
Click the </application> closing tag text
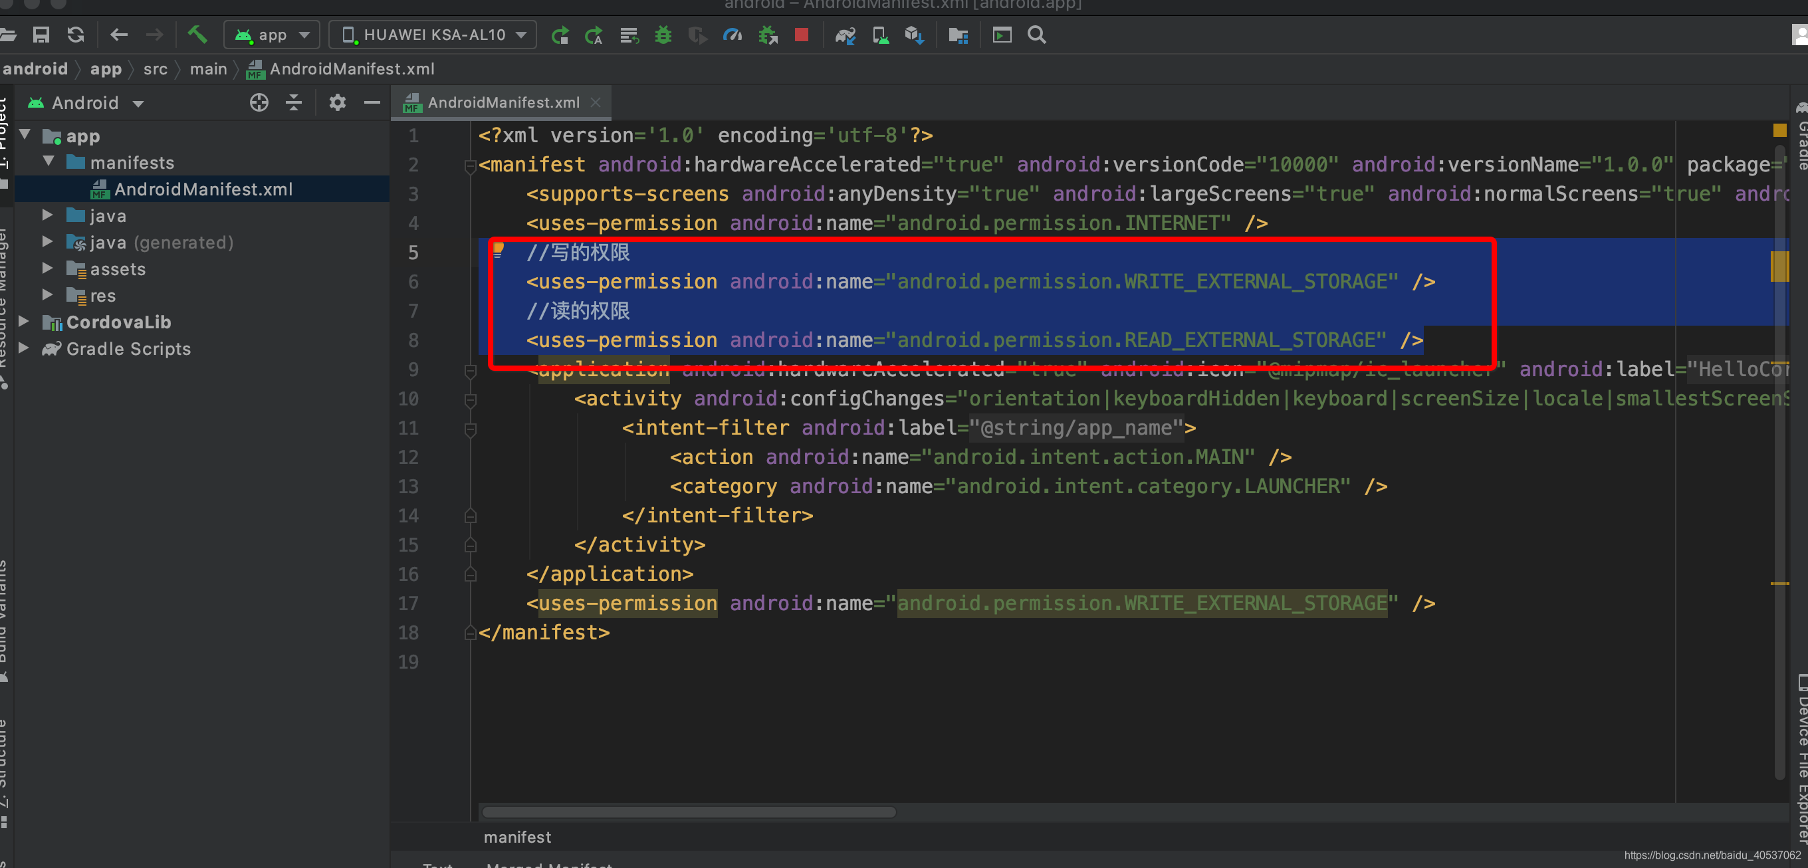click(x=610, y=574)
